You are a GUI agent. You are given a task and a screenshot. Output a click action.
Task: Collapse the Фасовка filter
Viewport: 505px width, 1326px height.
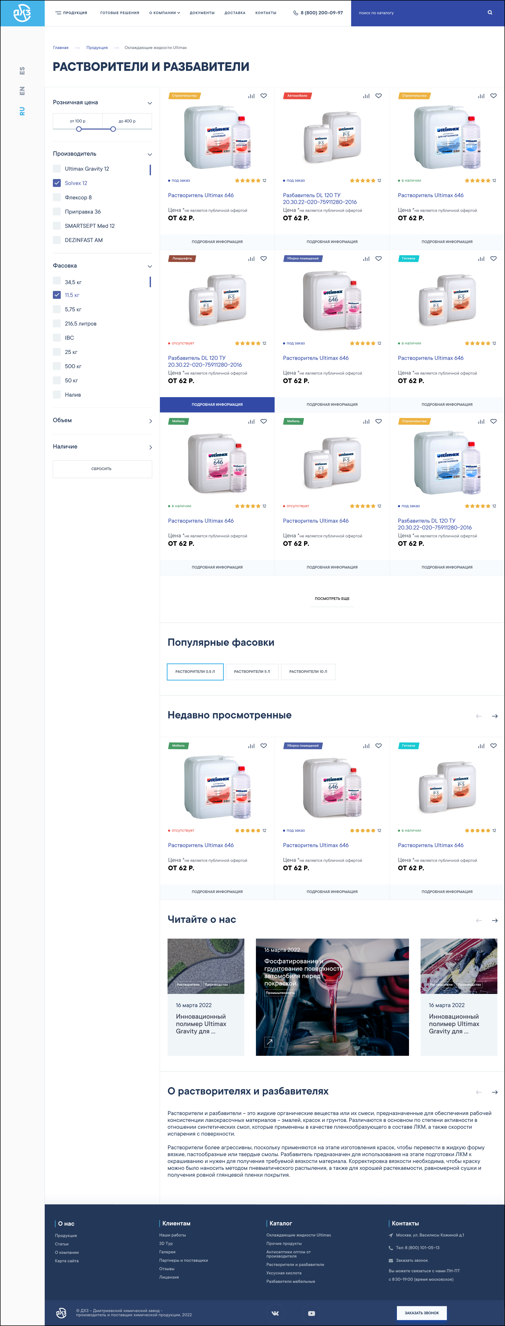pyautogui.click(x=150, y=266)
